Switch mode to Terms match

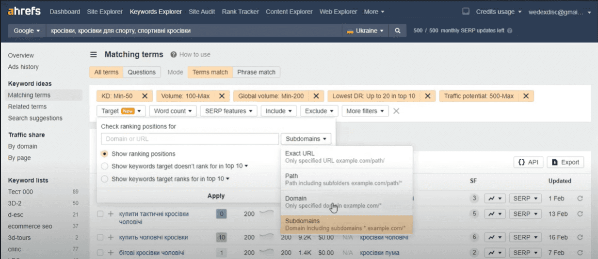tap(210, 72)
